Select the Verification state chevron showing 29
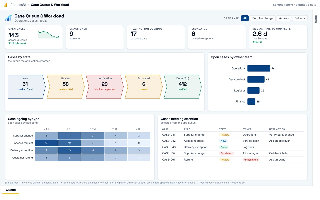The height and width of the screenshot is (200, 320). point(105,87)
